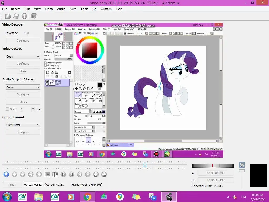This screenshot has width=269, height=202.
Task: Open Chrome from the Windows taskbar
Action: (x=87, y=197)
